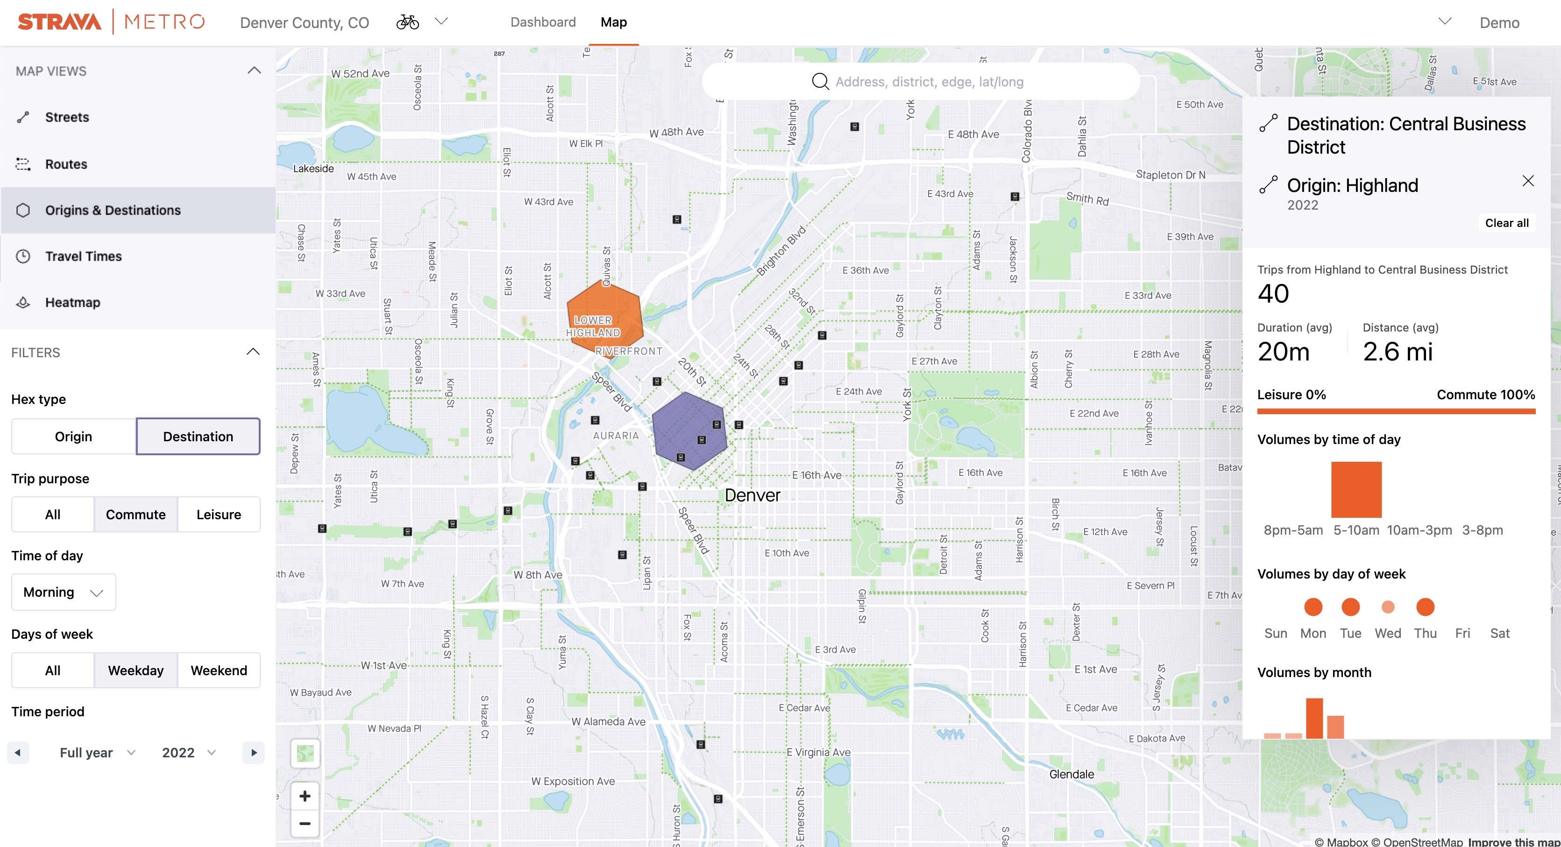This screenshot has width=1561, height=847.
Task: Click the purple Central Business District hexagon
Action: [689, 431]
